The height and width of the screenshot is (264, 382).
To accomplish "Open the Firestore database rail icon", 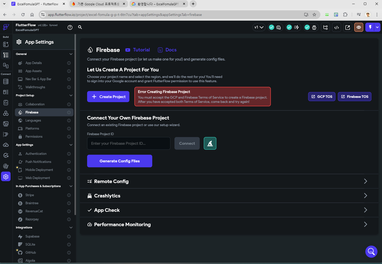I will coord(6,81).
